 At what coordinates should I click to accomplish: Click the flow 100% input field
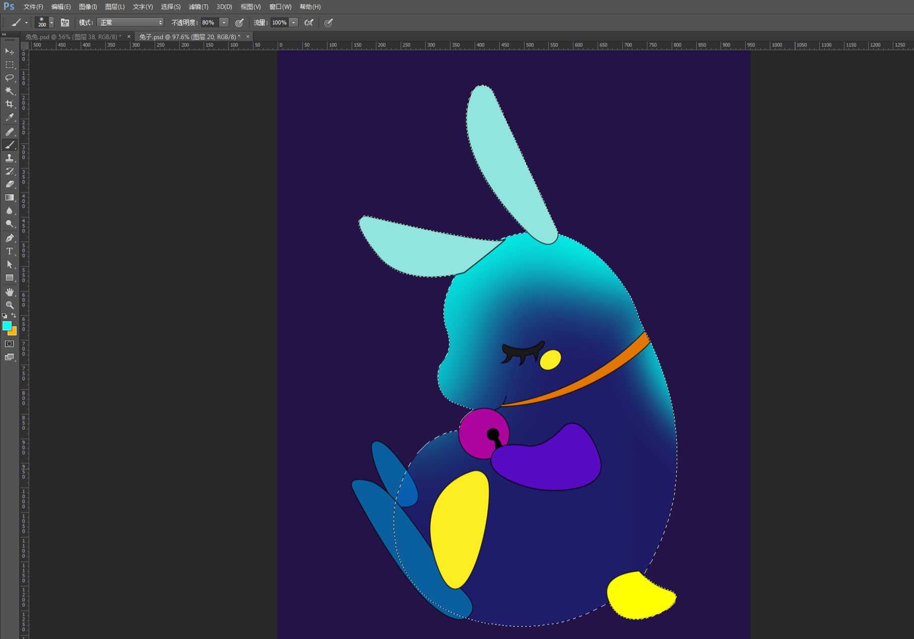point(280,23)
